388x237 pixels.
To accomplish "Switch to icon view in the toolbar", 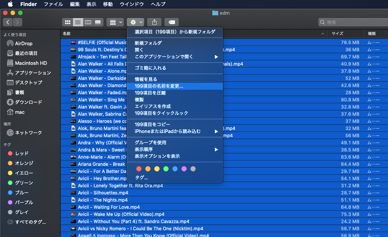I will tap(68, 22).
